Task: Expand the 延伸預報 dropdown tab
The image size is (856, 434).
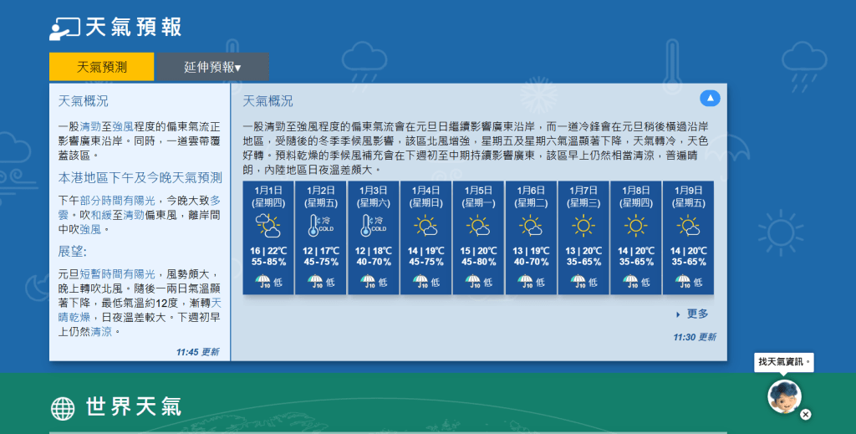Action: point(212,67)
